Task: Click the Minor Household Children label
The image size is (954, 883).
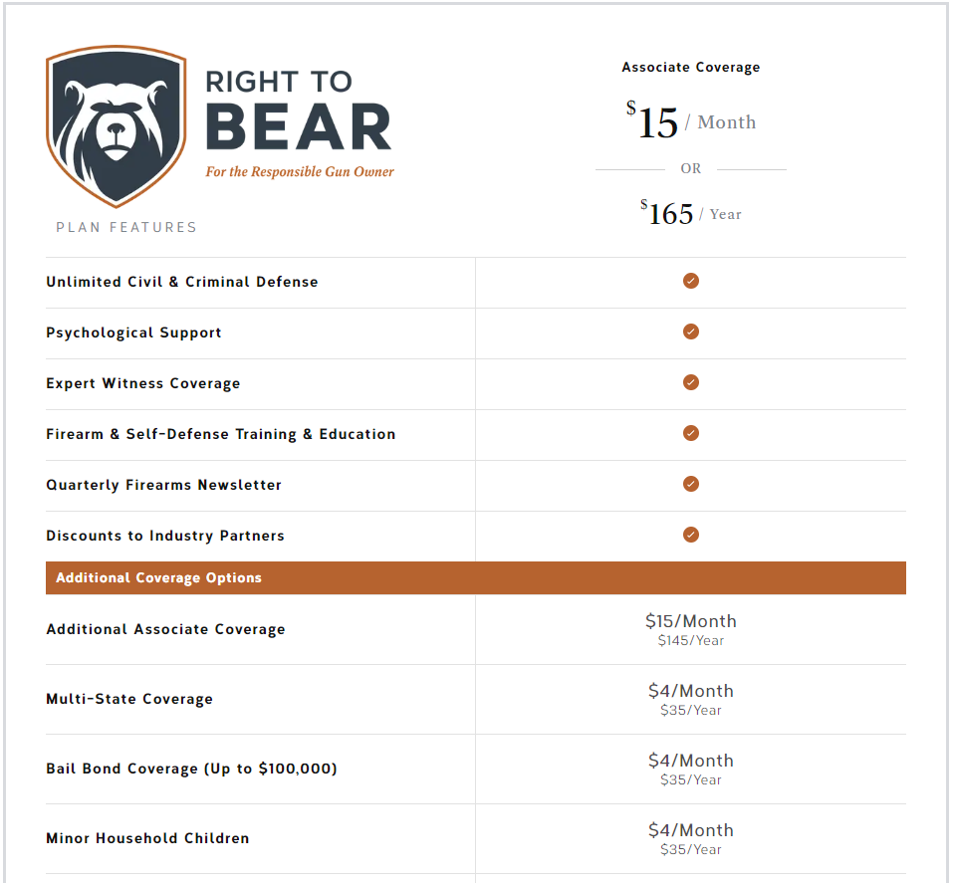Action: point(147,838)
